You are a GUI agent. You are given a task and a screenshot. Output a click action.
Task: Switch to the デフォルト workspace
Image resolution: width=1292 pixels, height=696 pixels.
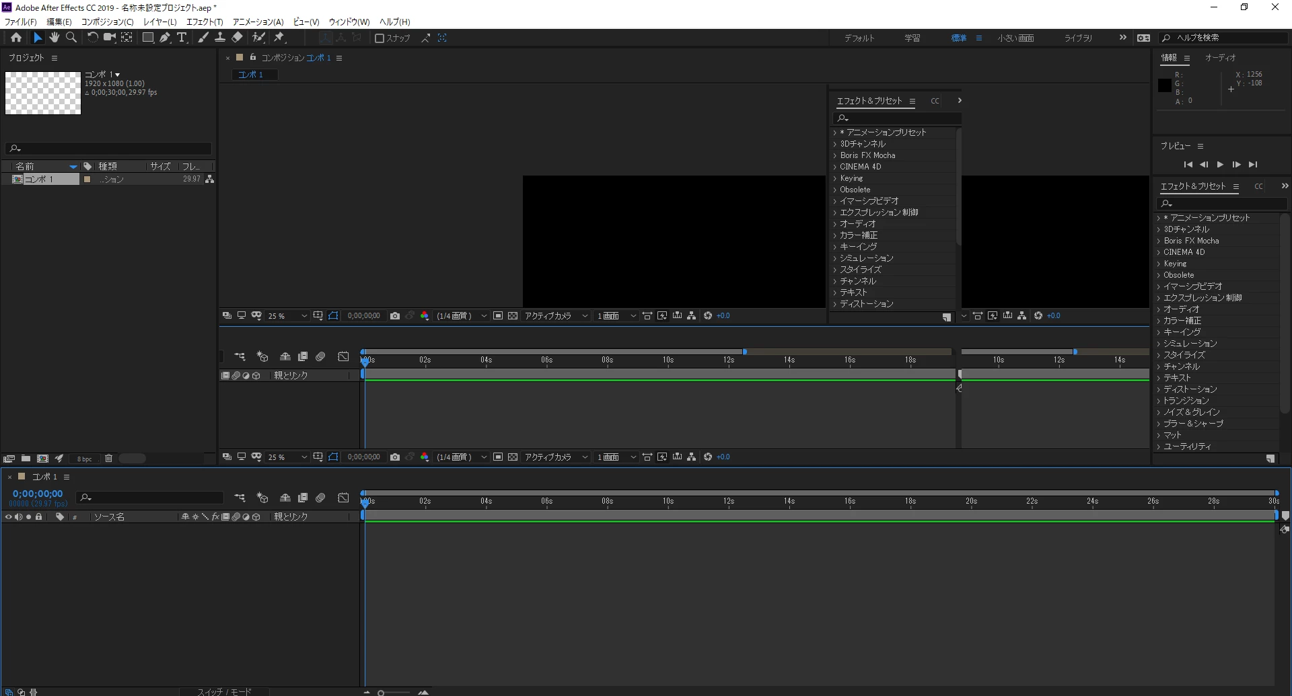[859, 38]
